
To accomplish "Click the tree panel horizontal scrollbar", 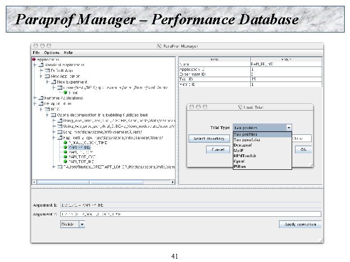I will 104,182.
